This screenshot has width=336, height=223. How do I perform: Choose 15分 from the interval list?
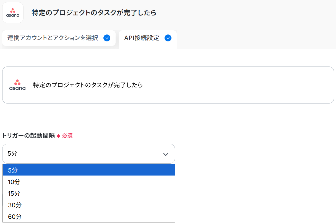click(x=88, y=193)
